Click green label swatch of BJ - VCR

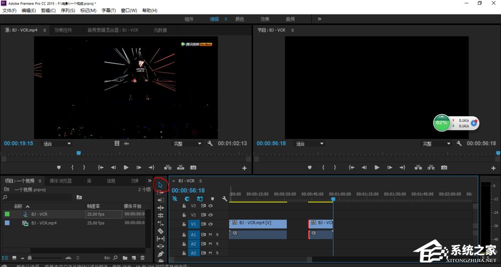pyautogui.click(x=7, y=214)
